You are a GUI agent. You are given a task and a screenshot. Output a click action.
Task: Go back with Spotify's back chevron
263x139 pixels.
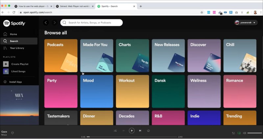click(x=46, y=23)
